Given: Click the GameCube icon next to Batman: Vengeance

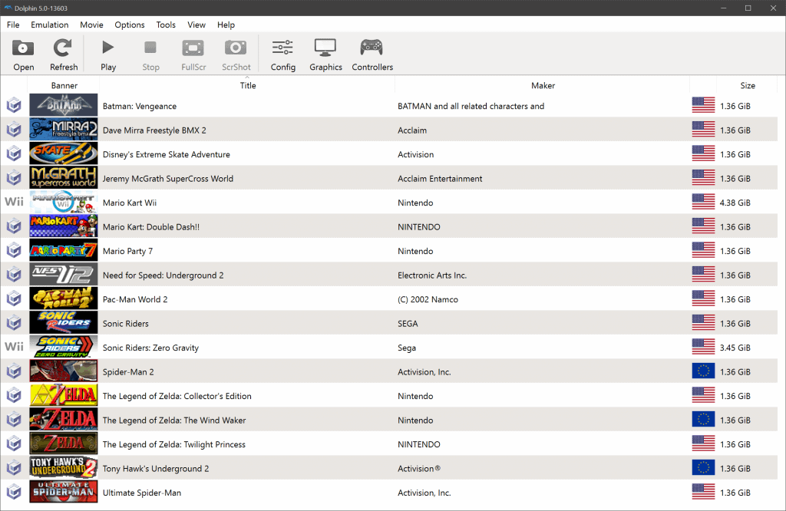Looking at the screenshot, I should point(14,106).
